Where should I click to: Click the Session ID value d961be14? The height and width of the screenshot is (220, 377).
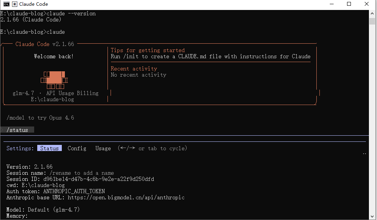pyautogui.click(x=99, y=179)
